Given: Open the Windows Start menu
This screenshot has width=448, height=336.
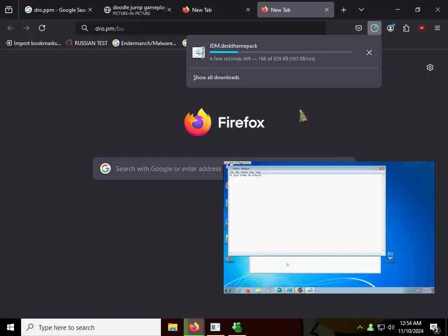Looking at the screenshot, I should [x=10, y=327].
